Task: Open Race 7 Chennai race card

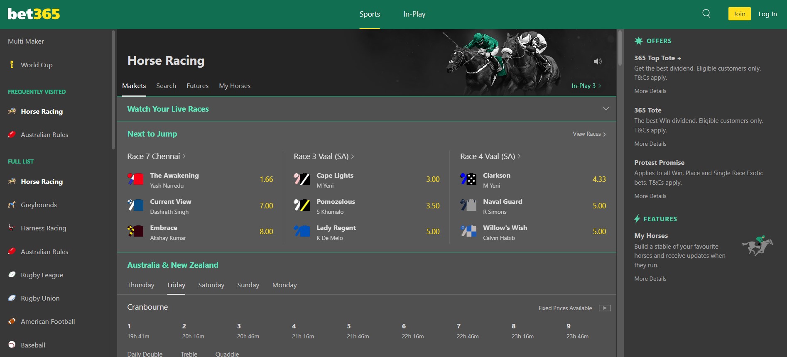Action: (x=156, y=156)
